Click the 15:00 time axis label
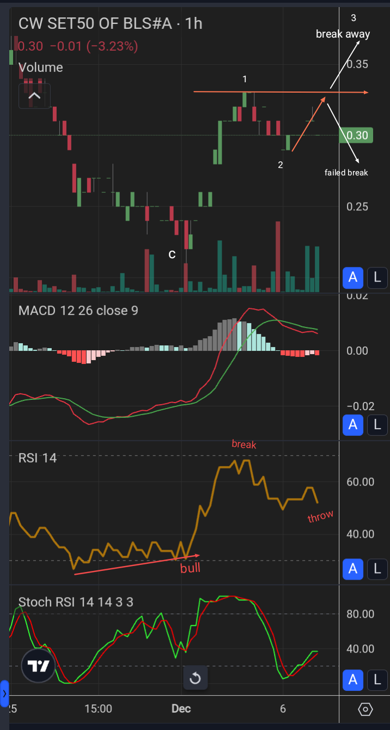Screen dimensions: 390x730 99,709
